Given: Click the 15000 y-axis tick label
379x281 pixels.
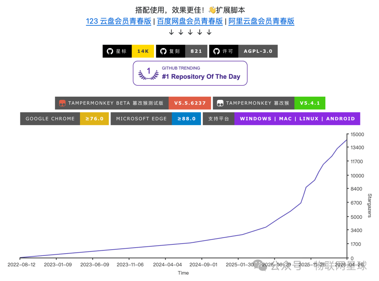Looking at the screenshot, I should pyautogui.click(x=357, y=134).
